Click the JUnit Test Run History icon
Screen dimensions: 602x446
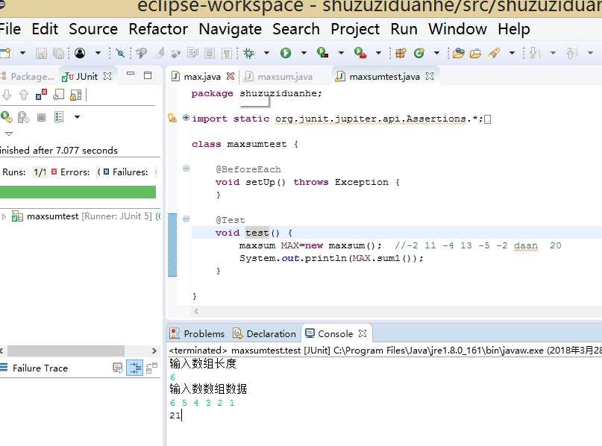(x=59, y=117)
